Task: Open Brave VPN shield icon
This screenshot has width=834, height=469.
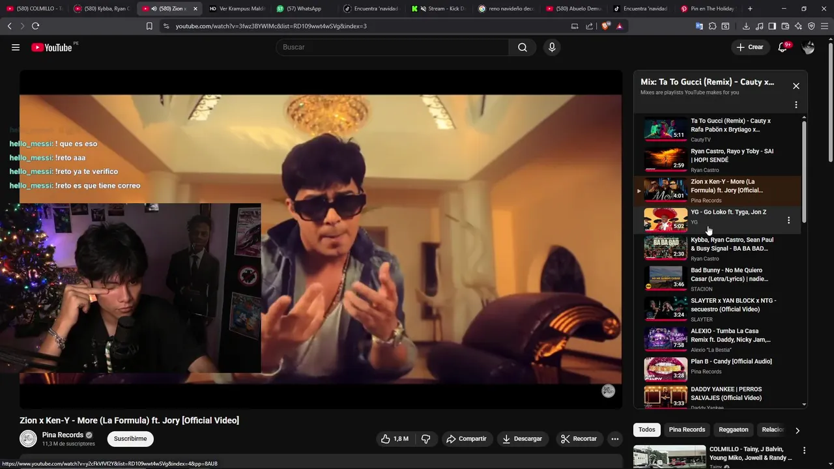Action: (811, 26)
